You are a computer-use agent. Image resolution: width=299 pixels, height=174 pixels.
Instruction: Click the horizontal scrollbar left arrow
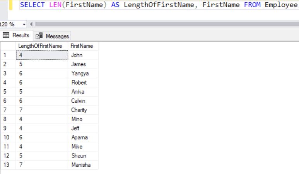coord(31,24)
